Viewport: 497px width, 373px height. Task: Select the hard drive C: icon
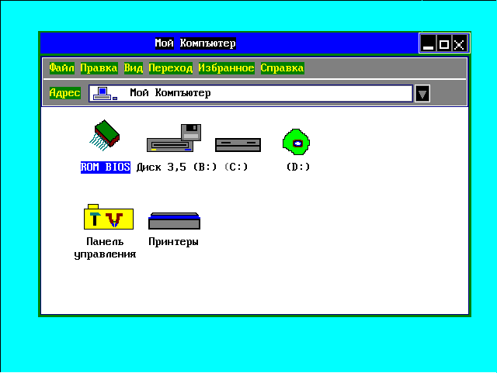click(238, 145)
